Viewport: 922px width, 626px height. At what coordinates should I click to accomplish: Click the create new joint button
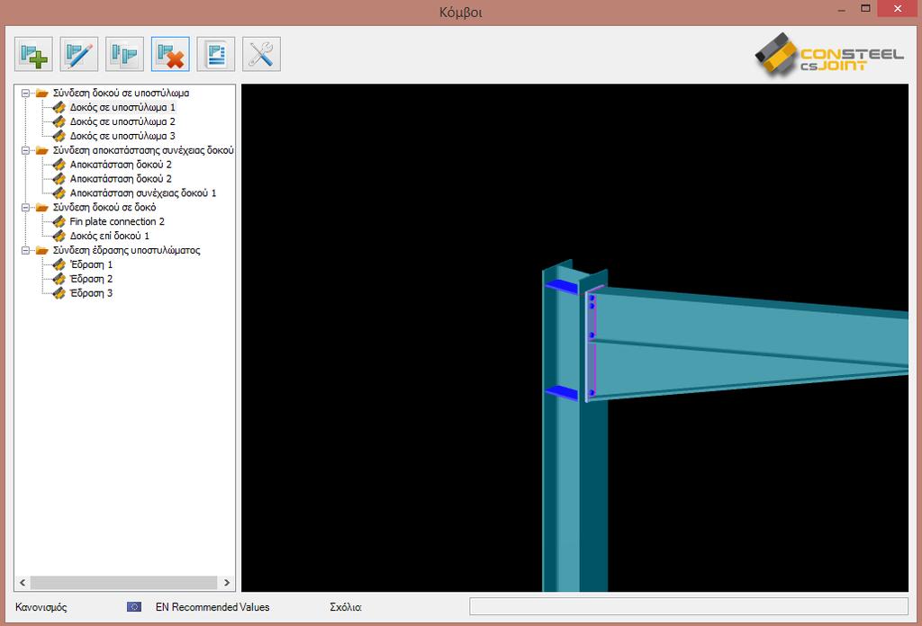[x=33, y=54]
